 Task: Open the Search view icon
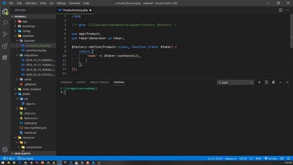pyautogui.click(x=5, y=23)
